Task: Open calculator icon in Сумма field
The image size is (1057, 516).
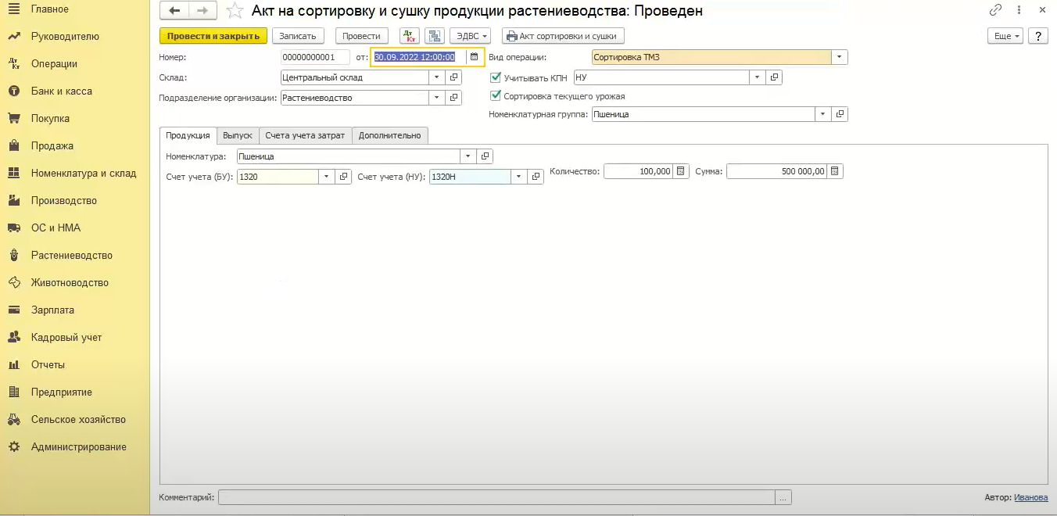Action: (835, 171)
